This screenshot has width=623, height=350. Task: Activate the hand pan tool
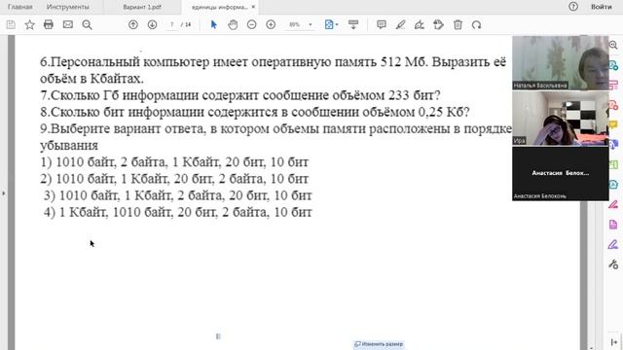tap(233, 24)
